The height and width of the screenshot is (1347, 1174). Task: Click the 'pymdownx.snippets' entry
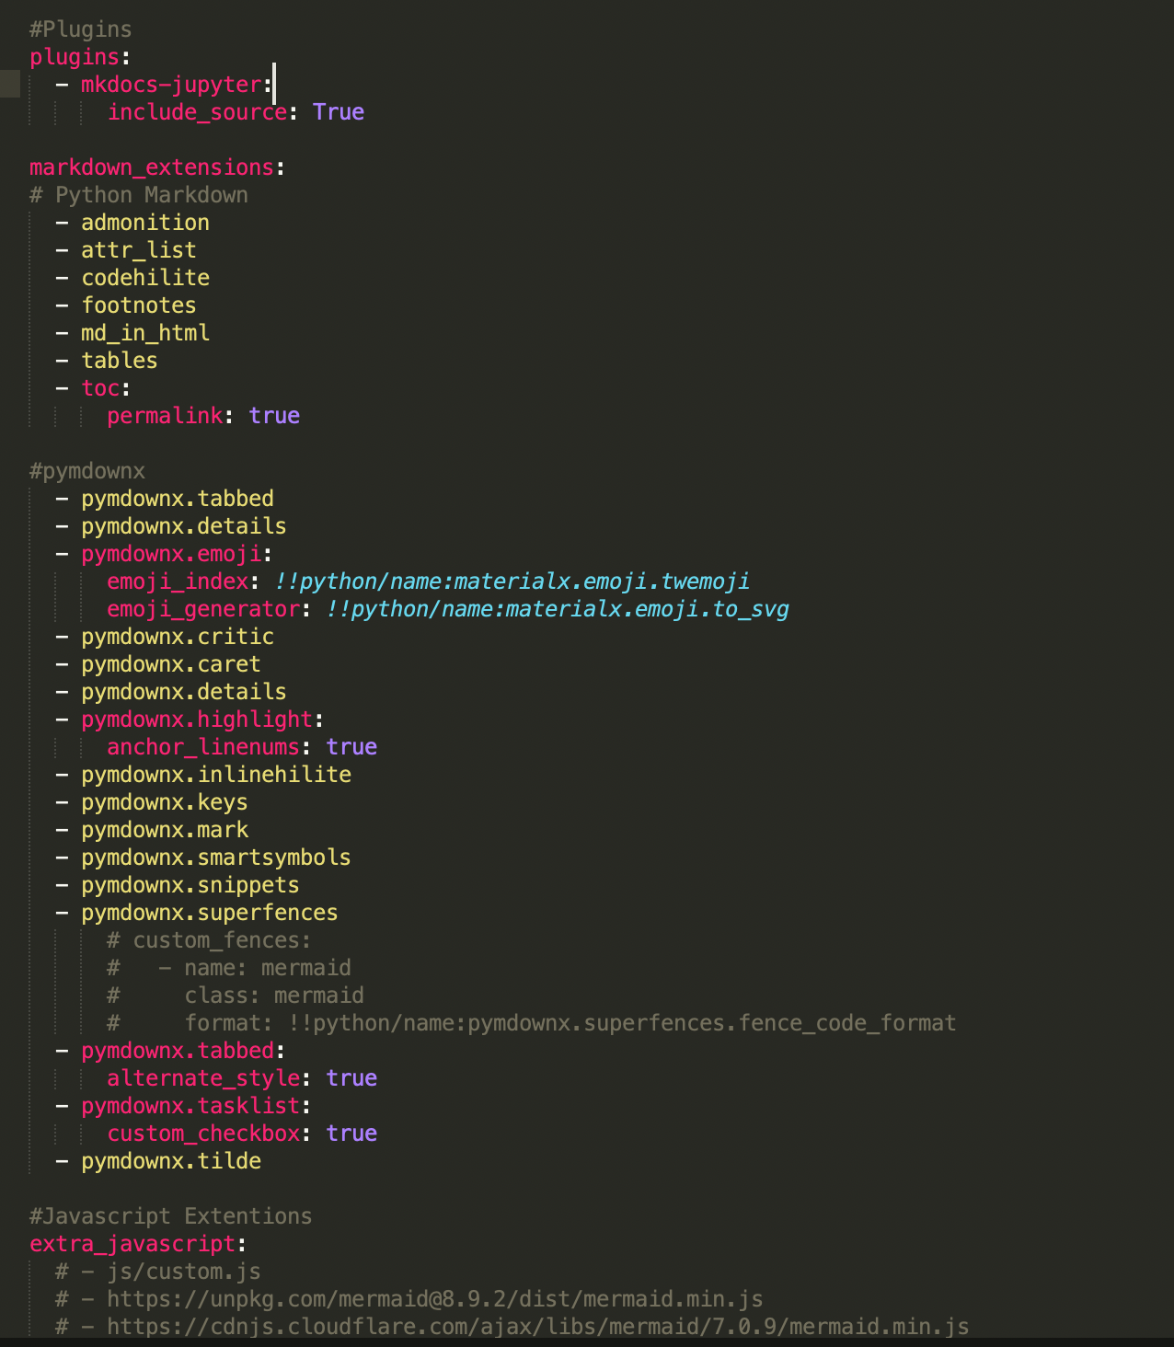(190, 885)
